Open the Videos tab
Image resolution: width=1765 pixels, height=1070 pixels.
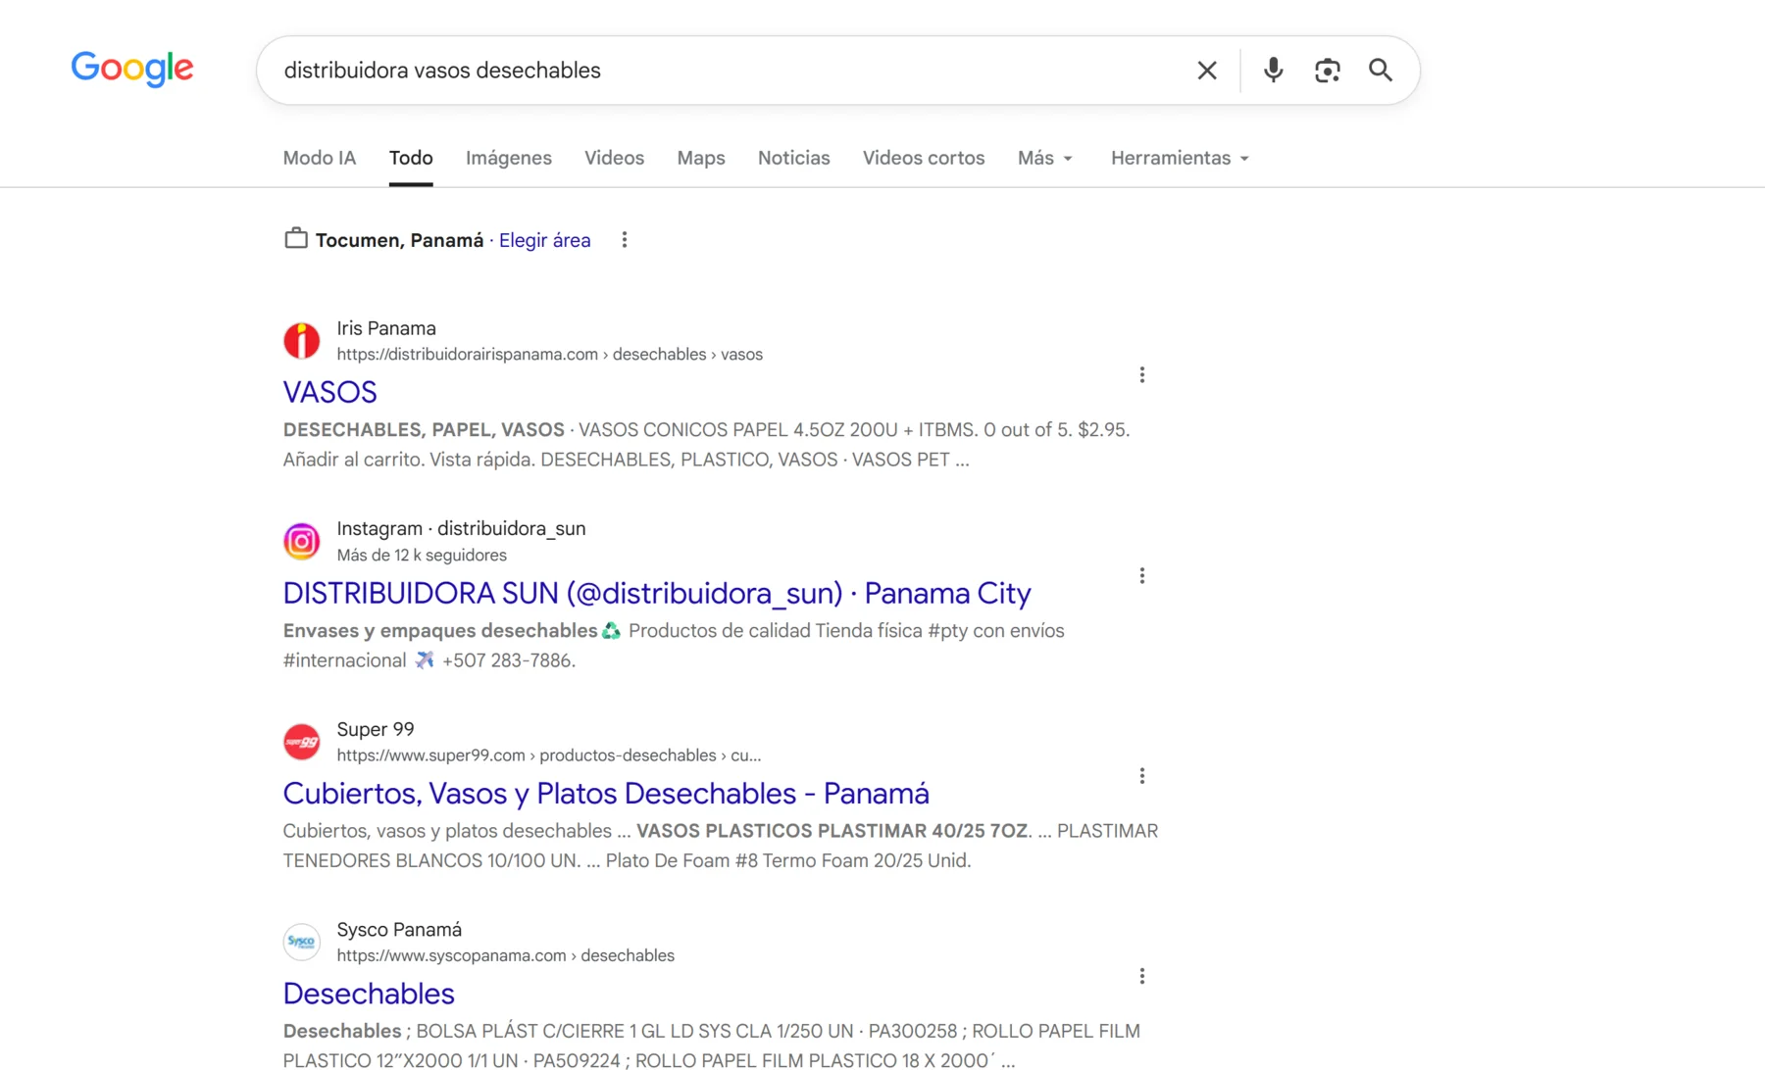pos(615,158)
